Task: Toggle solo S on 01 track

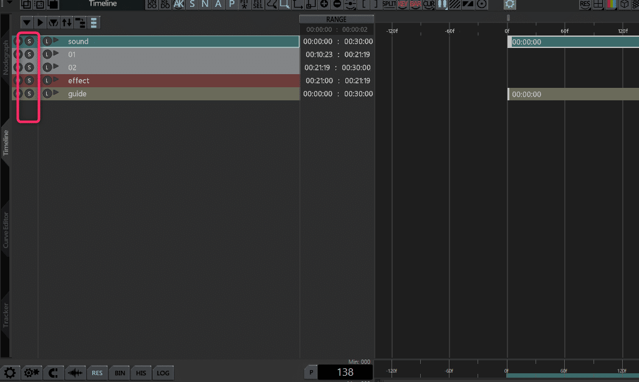Action: (x=29, y=54)
